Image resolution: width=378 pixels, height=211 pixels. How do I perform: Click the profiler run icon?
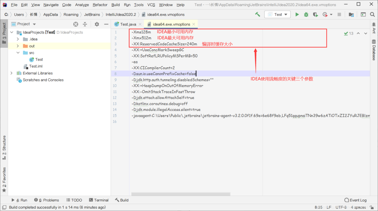(x=325, y=14)
